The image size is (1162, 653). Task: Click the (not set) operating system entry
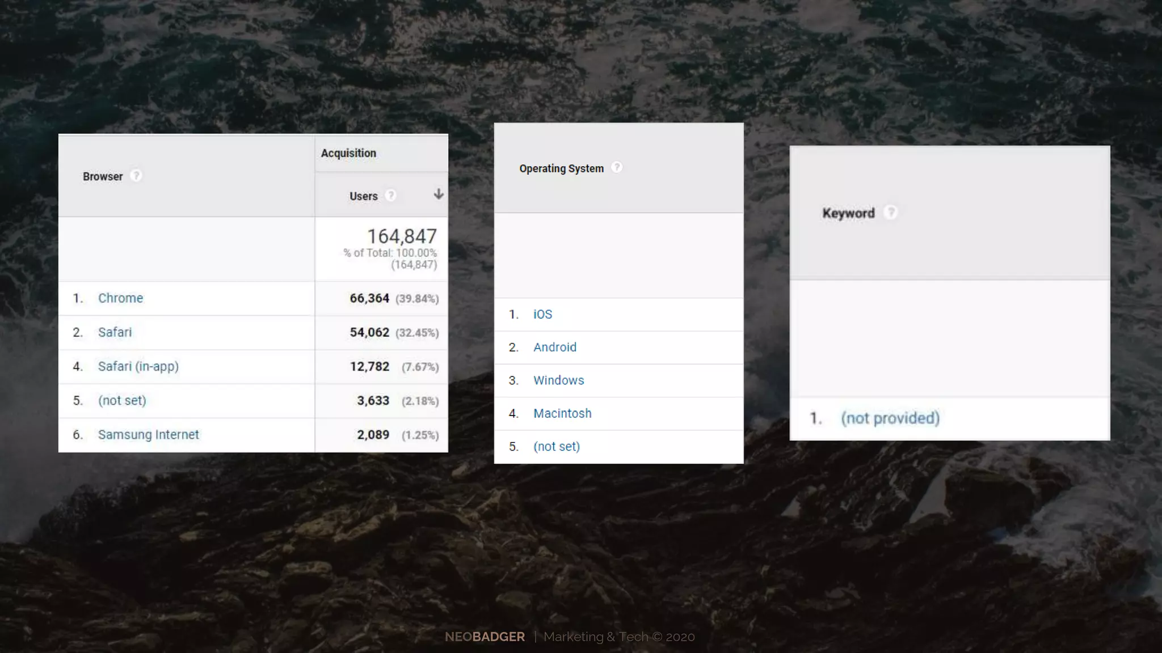click(556, 447)
